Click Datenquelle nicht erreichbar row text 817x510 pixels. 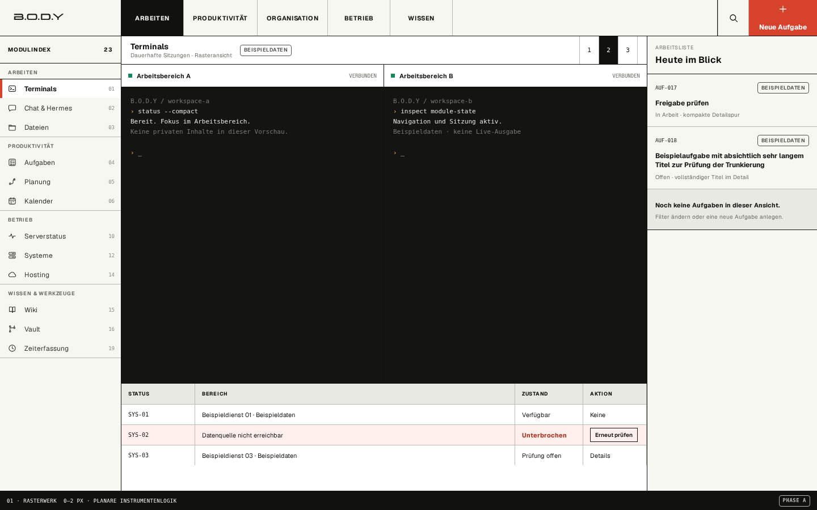(242, 435)
